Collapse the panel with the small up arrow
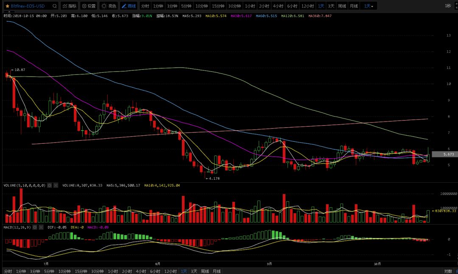 coord(9,12)
